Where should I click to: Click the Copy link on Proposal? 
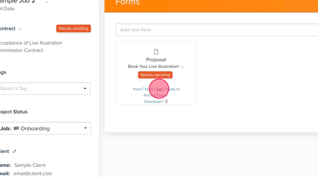click(161, 95)
